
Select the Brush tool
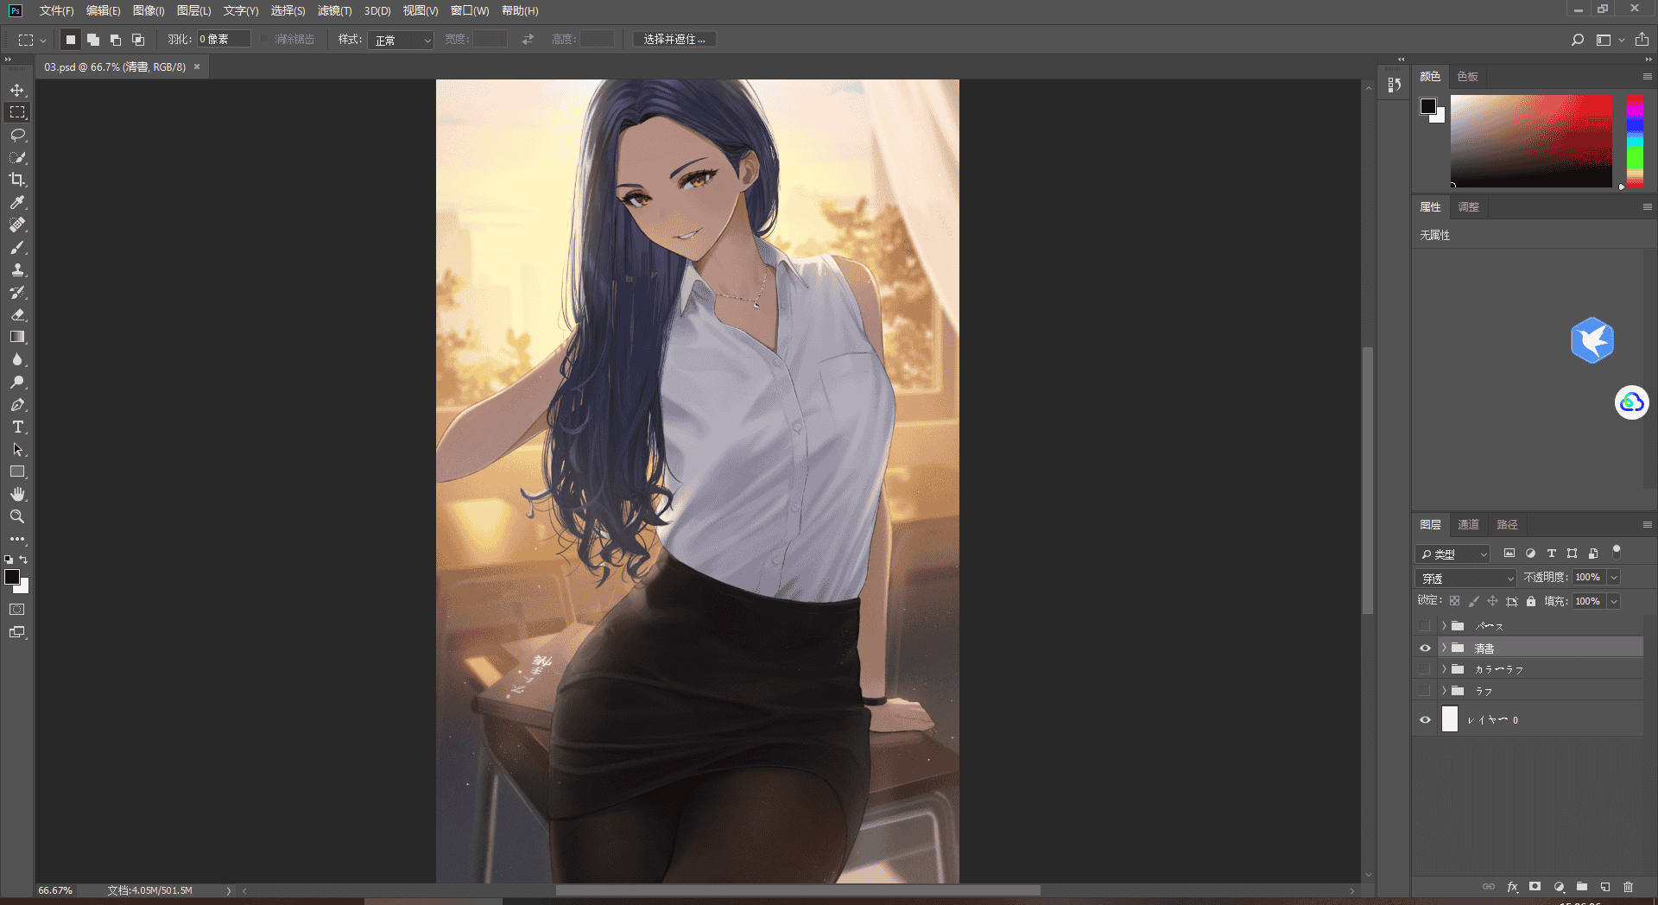17,247
